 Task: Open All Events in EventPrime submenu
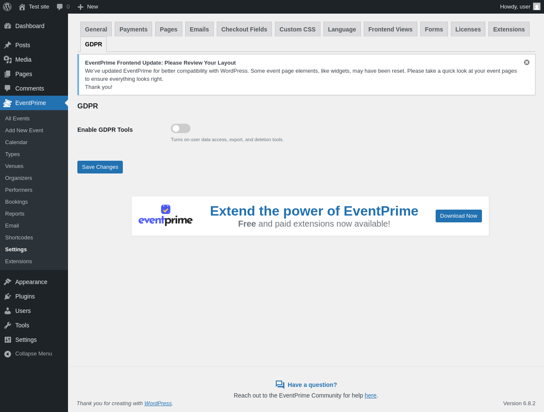point(17,119)
